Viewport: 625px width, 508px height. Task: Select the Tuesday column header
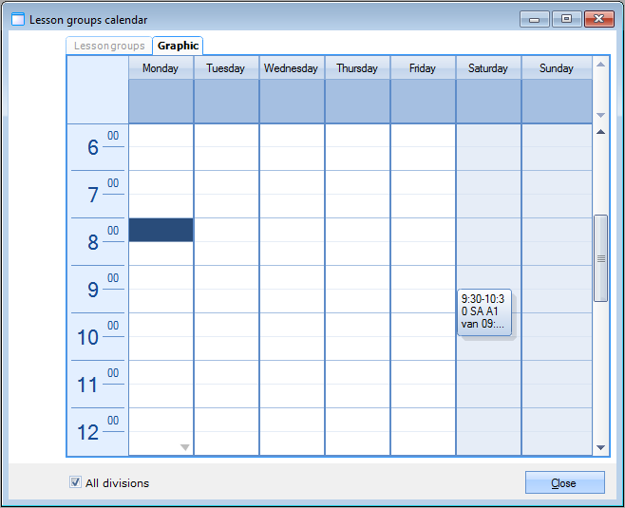[x=226, y=68]
